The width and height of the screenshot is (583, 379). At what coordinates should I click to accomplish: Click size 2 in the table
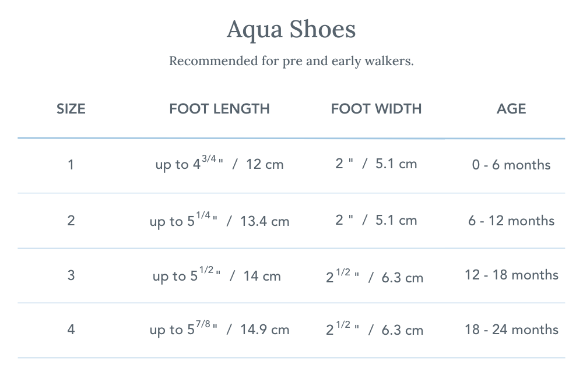pos(71,221)
